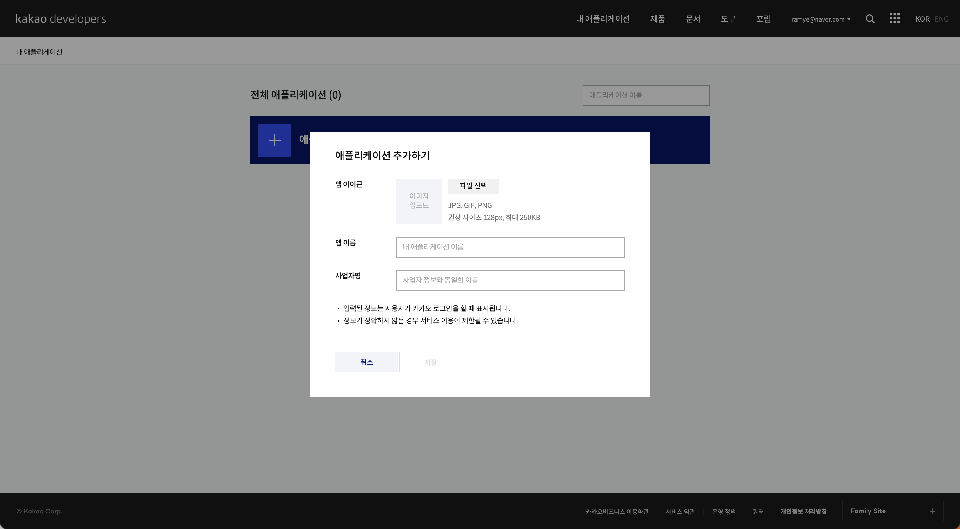Click the plus icon beside Family Site
The height and width of the screenshot is (529, 960).
(932, 511)
